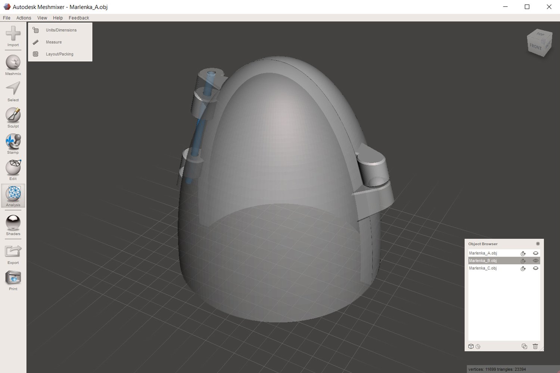Screen dimensions: 560x373
Task: Open the Sculpt brush tool
Action: point(13,118)
